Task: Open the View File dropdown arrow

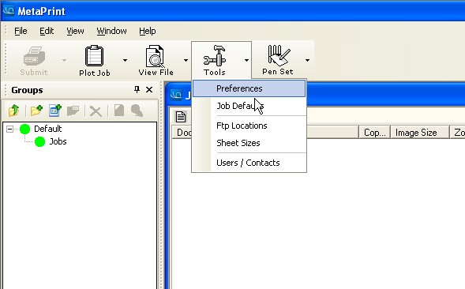Action: [x=186, y=60]
